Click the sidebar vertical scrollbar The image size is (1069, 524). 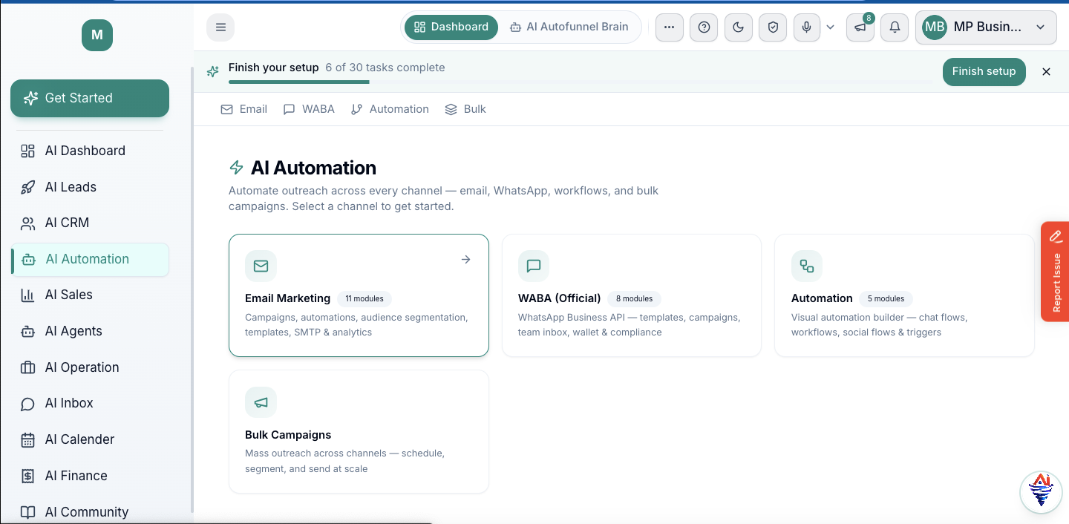click(192, 289)
